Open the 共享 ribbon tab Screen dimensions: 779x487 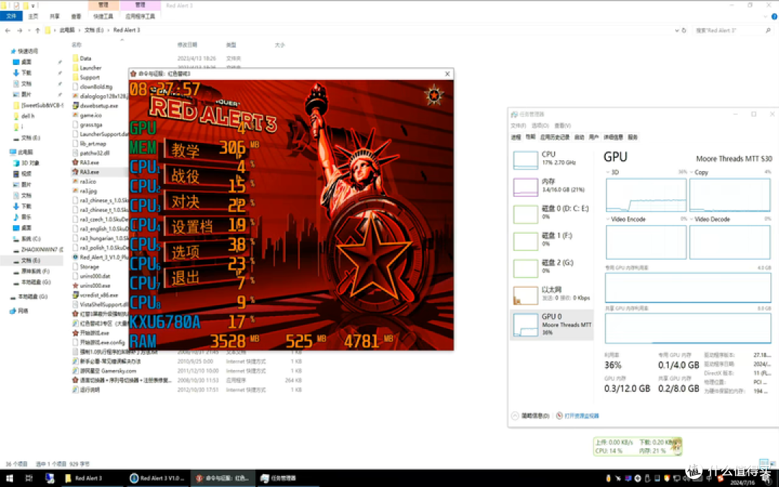55,17
